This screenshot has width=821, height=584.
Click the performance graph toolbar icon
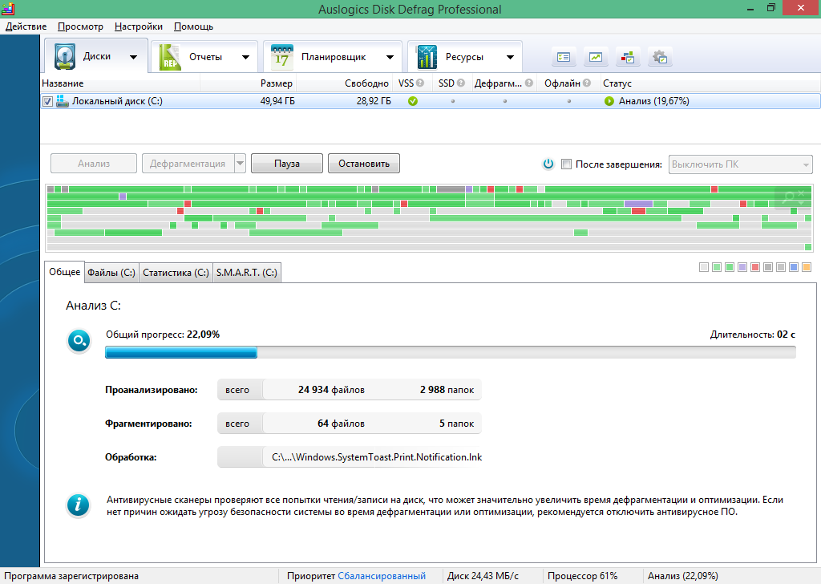click(595, 57)
